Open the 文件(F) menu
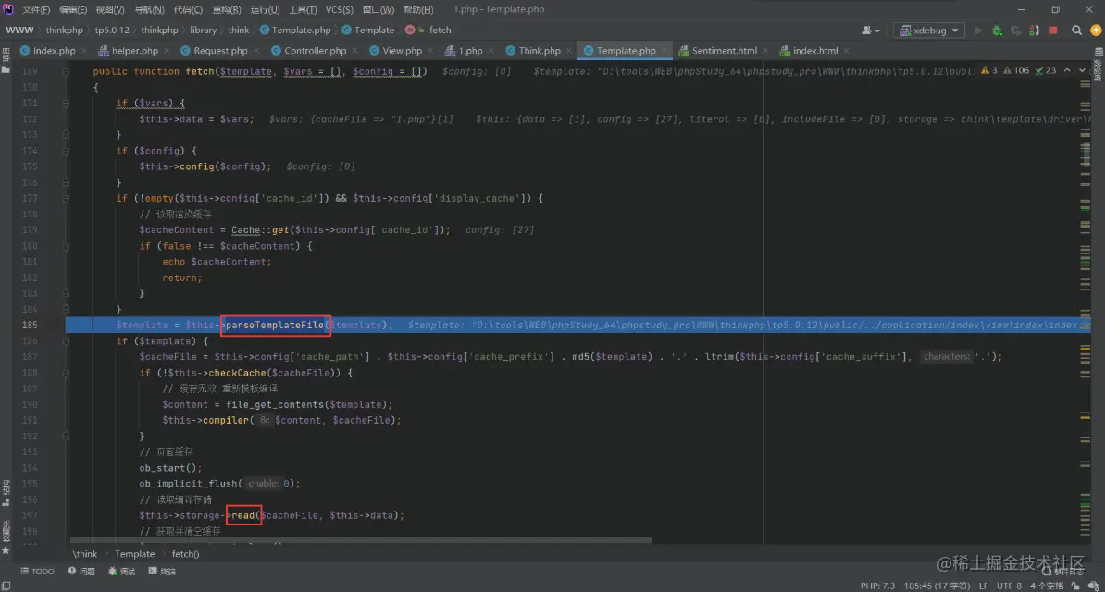The height and width of the screenshot is (592, 1105). [x=36, y=10]
